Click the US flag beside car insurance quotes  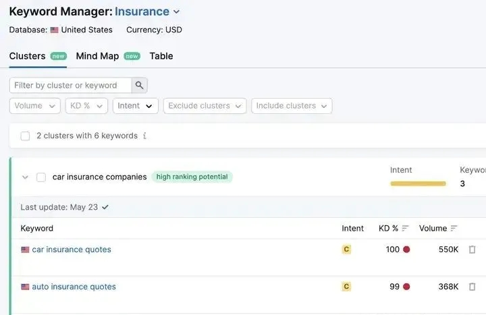[25, 250]
